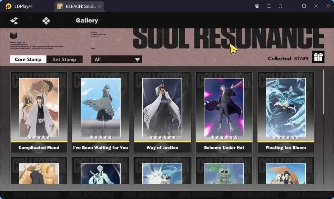334x199 pixels.
Task: Click the Complicated Mood name label
Action: (39, 147)
